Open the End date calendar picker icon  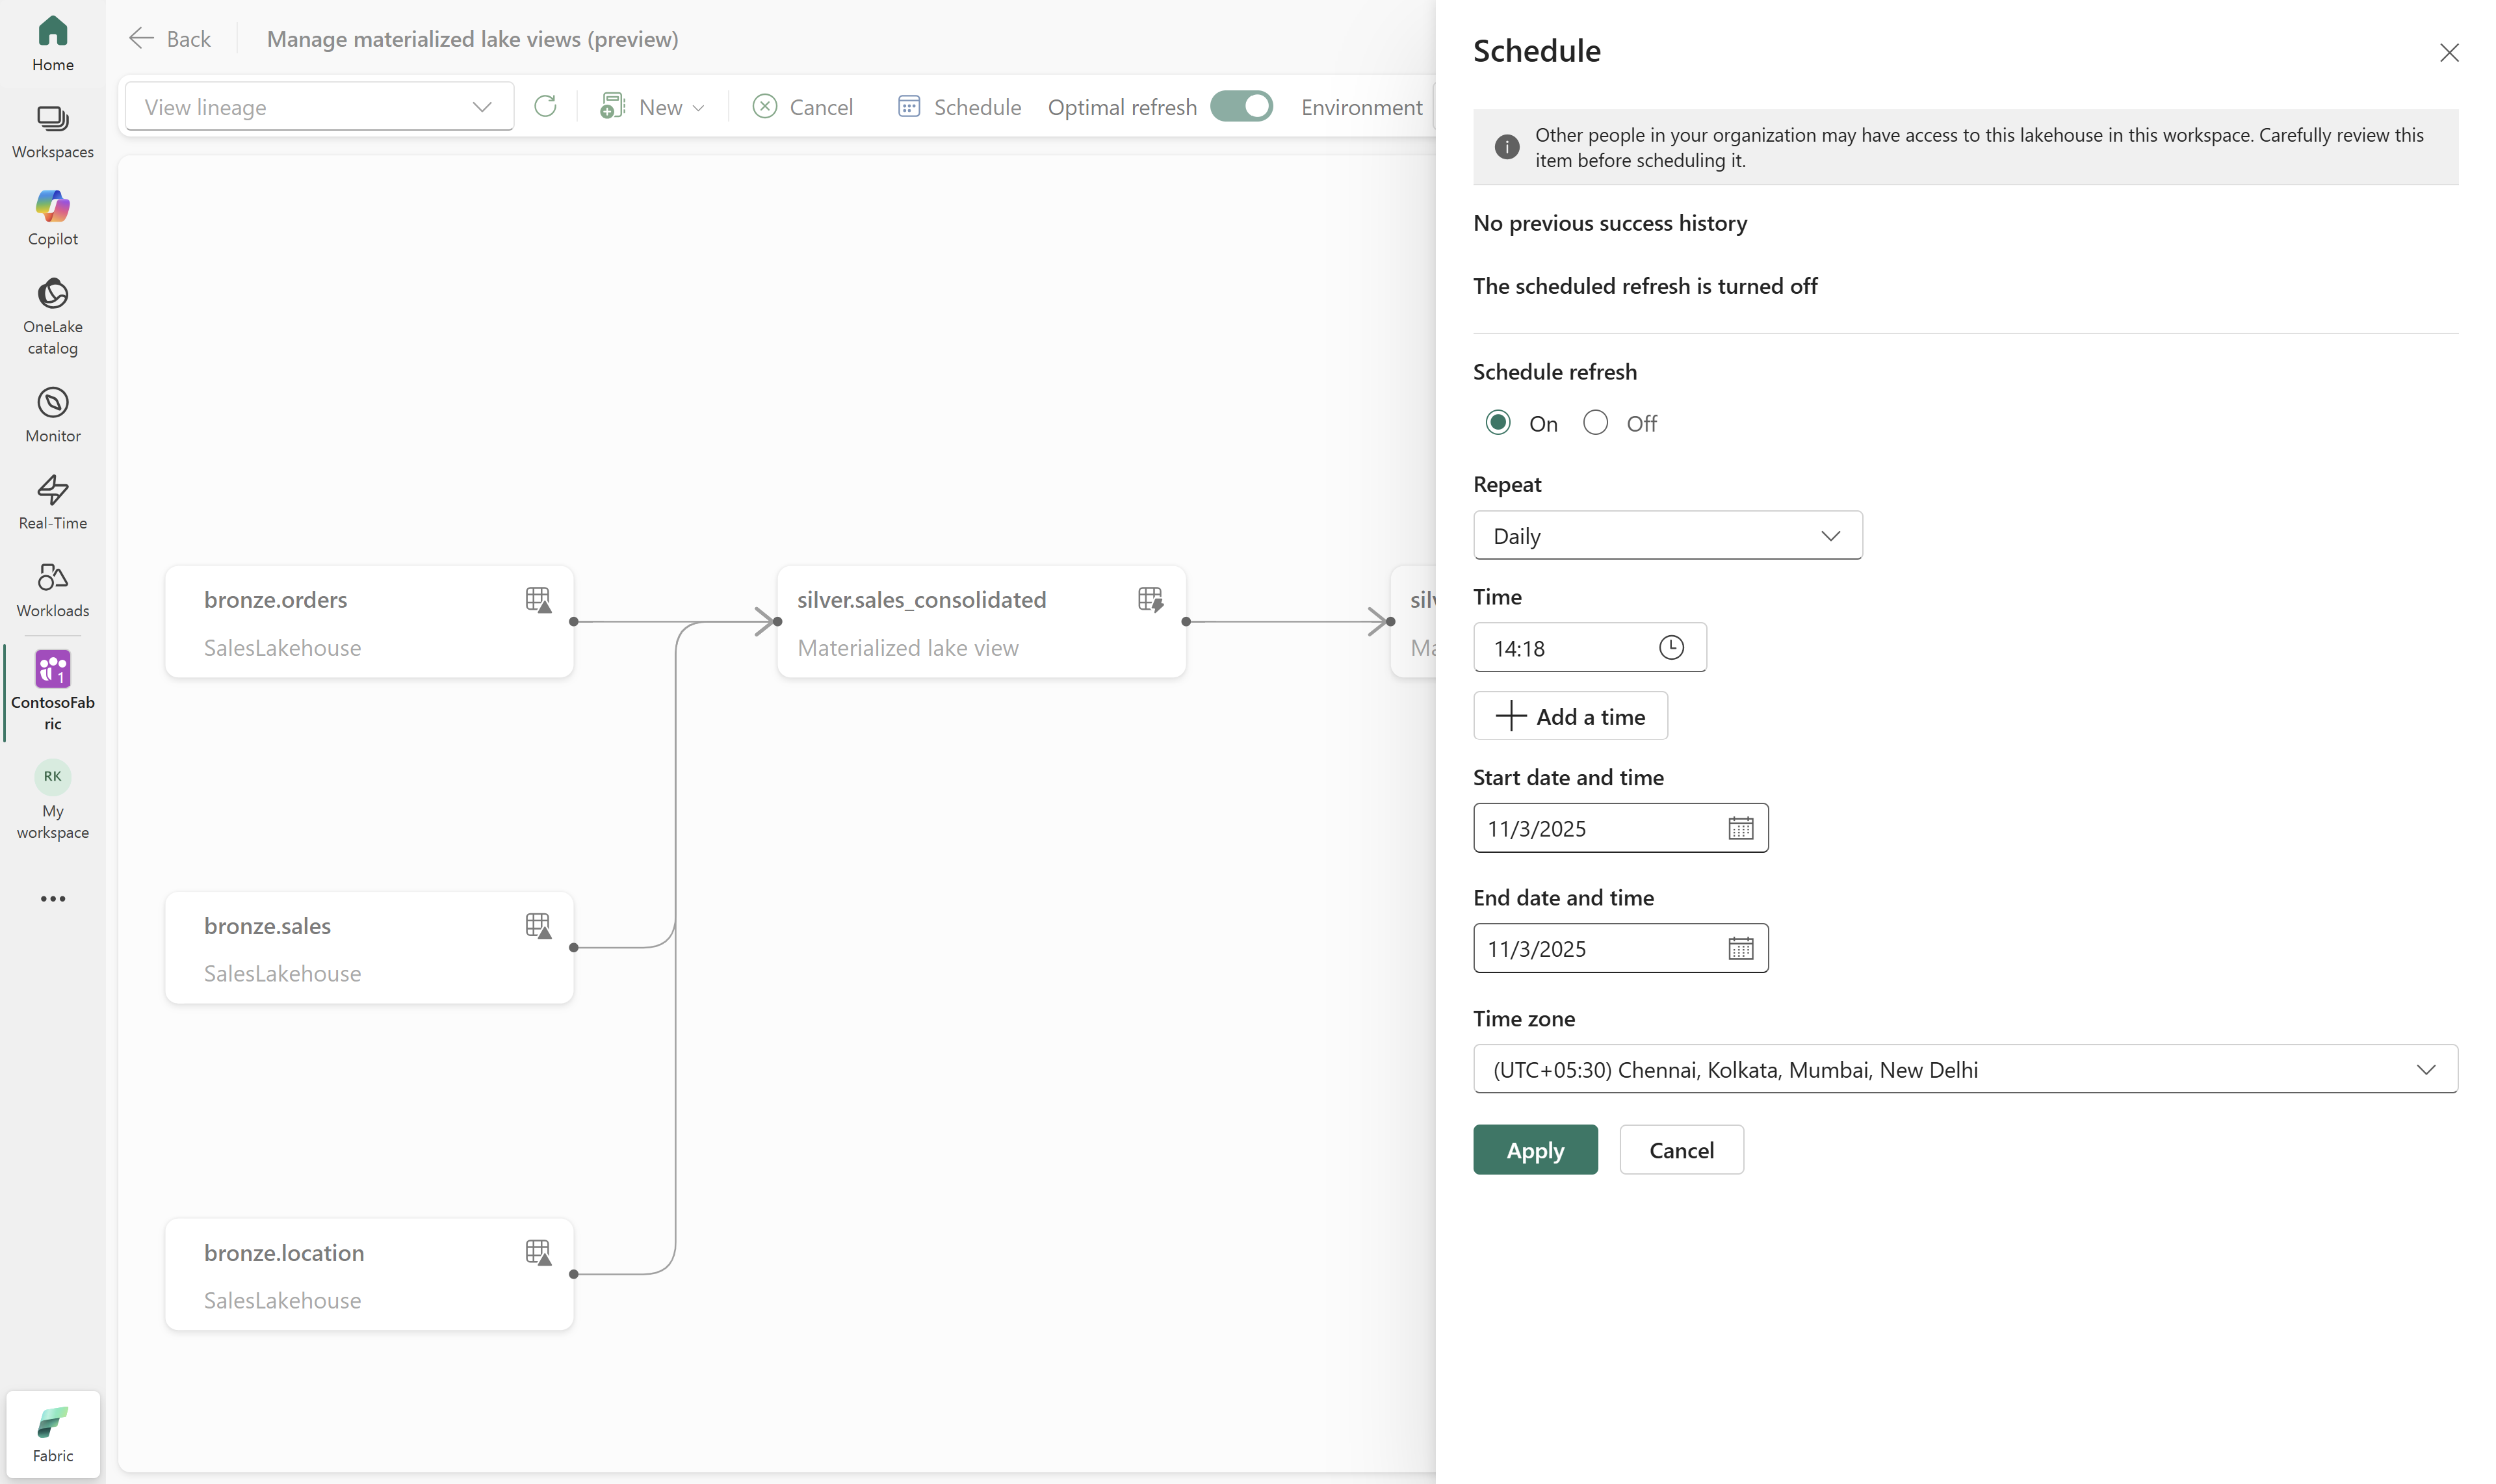[x=1740, y=948]
